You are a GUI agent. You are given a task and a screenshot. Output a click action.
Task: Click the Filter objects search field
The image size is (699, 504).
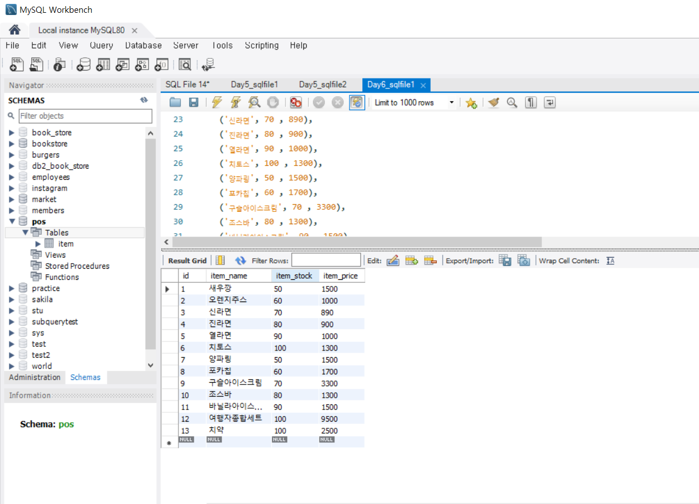(x=85, y=116)
